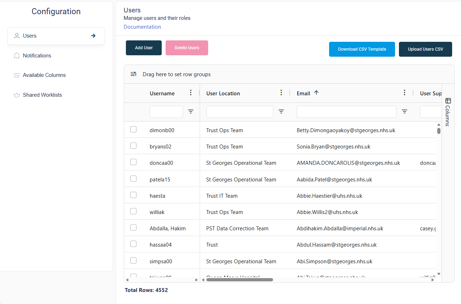Select the patela15 row checkbox
This screenshot has width=461, height=304.
click(133, 179)
